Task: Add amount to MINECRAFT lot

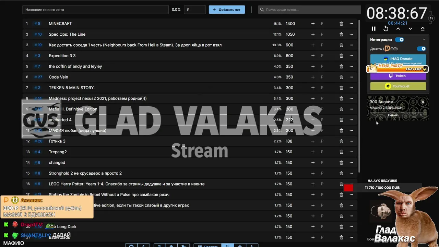Action: click(313, 24)
